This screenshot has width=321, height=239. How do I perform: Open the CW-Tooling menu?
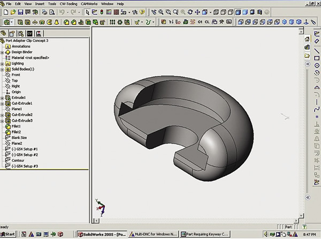pyautogui.click(x=68, y=4)
